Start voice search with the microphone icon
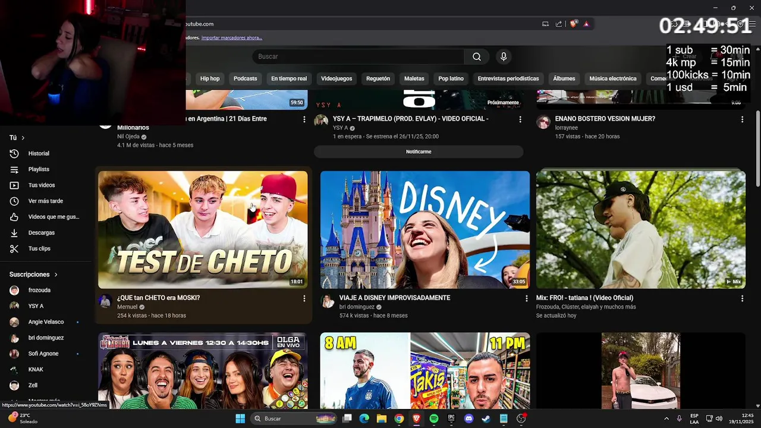Viewport: 761px width, 428px height. click(504, 56)
